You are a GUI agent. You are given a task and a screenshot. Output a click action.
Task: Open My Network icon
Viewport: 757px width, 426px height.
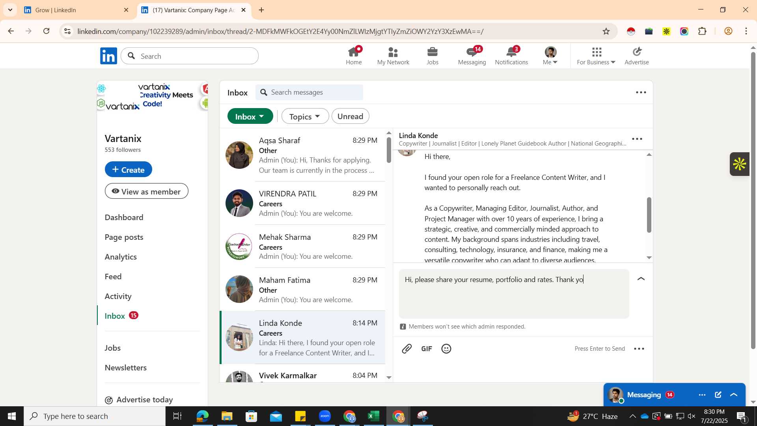393,56
